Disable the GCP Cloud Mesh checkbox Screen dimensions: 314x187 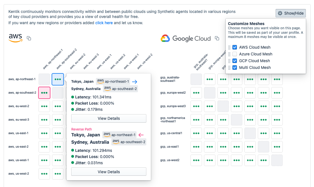pyautogui.click(x=234, y=61)
